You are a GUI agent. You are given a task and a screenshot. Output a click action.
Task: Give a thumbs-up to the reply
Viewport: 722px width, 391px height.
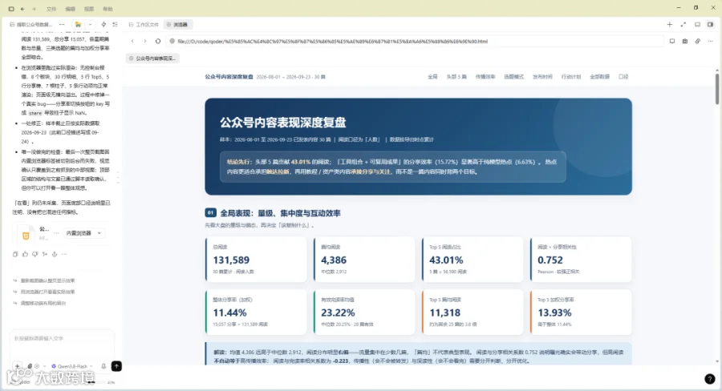(x=25, y=254)
